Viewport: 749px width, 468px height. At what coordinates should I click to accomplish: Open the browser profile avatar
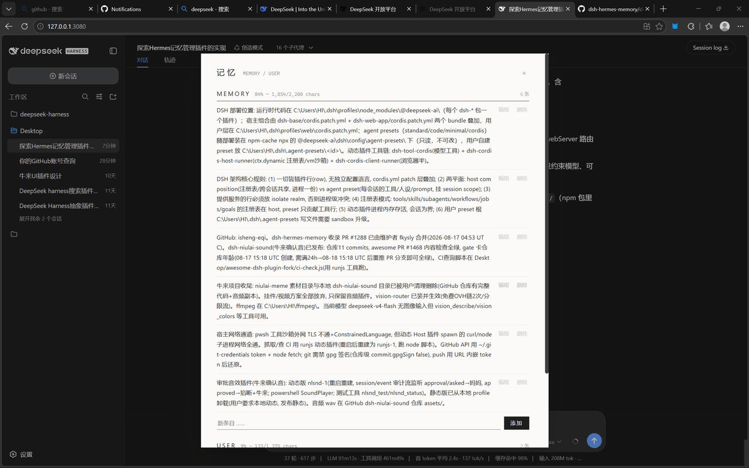point(724,26)
